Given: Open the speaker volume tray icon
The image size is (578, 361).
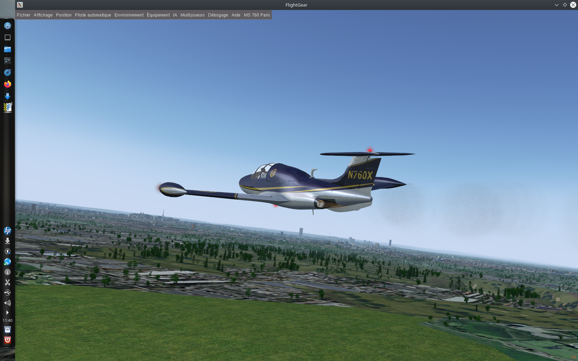Looking at the screenshot, I should pyautogui.click(x=8, y=303).
